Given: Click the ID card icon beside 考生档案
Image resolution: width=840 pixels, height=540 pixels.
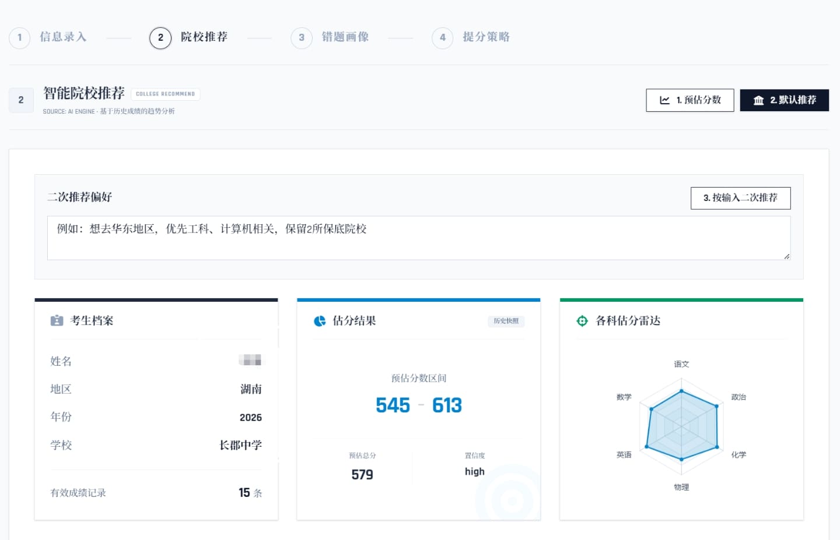Looking at the screenshot, I should [57, 321].
